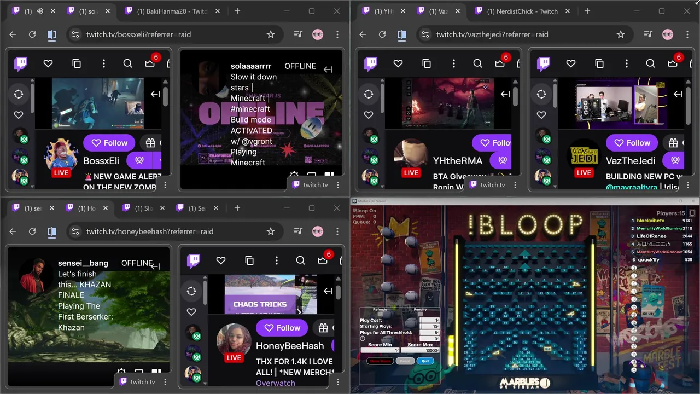Follow HoneyBeeHash channel
700x394 pixels.
282,328
